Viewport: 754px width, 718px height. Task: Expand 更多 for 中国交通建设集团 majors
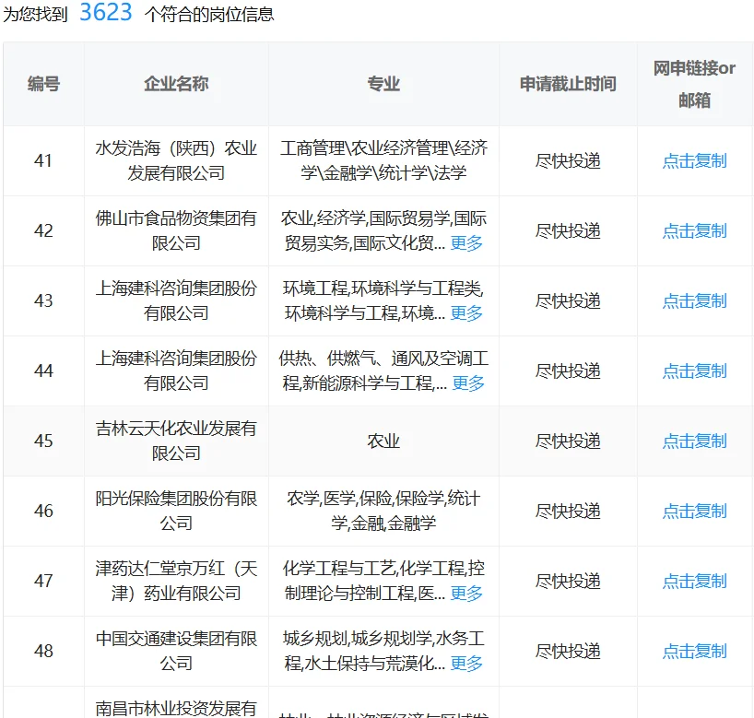click(x=466, y=664)
